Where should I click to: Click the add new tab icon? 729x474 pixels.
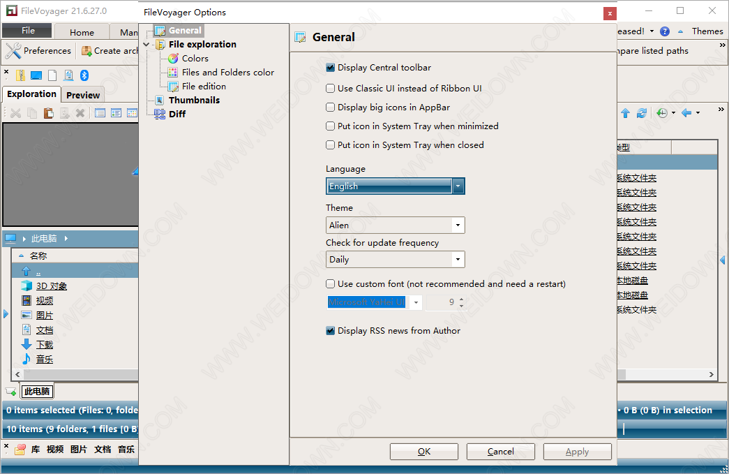11,392
